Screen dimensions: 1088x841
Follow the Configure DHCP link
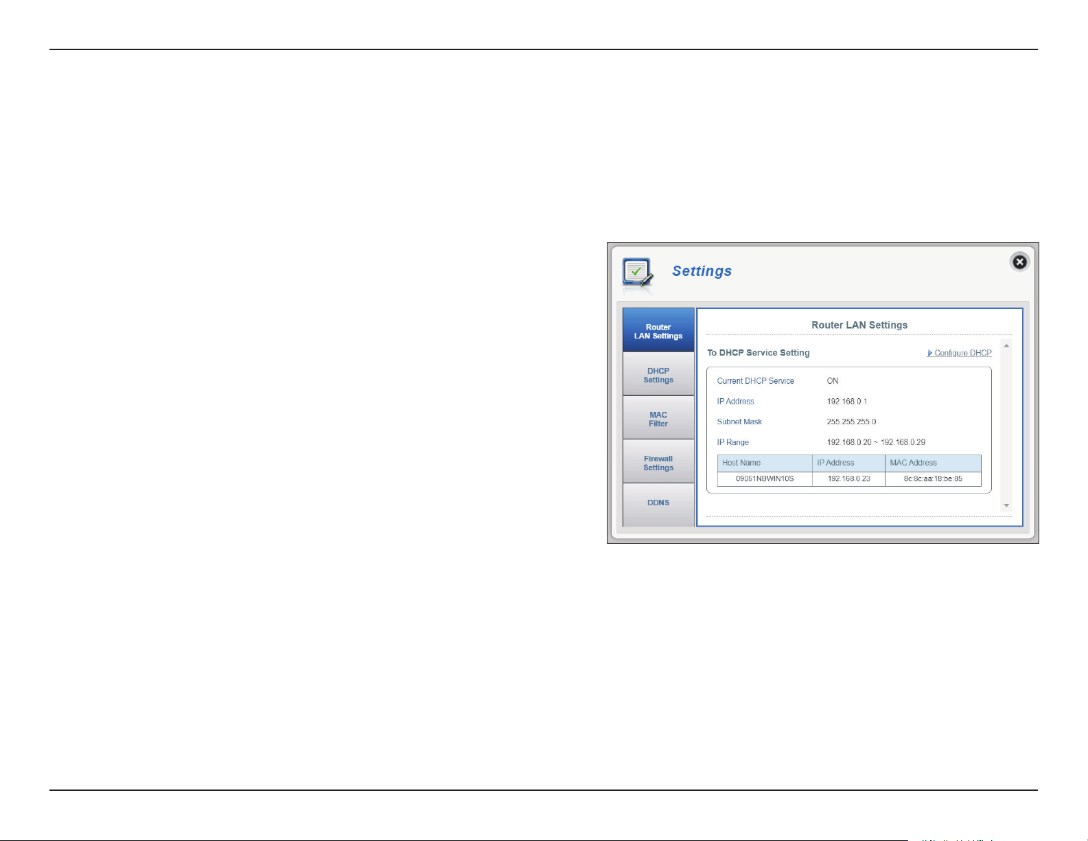[x=960, y=353]
